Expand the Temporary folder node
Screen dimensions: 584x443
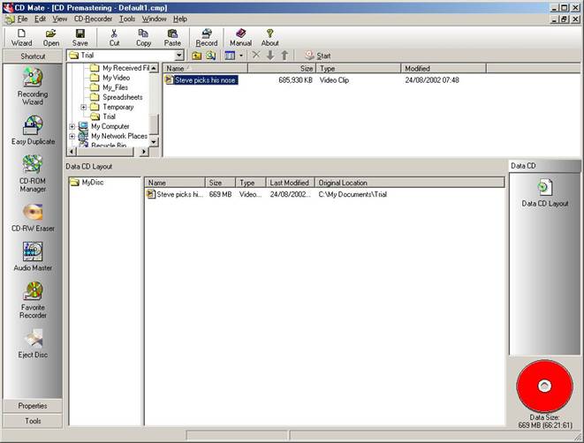pyautogui.click(x=83, y=107)
